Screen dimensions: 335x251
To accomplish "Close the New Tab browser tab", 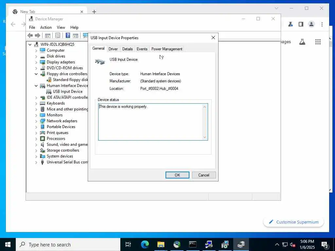I will tap(81, 12).
